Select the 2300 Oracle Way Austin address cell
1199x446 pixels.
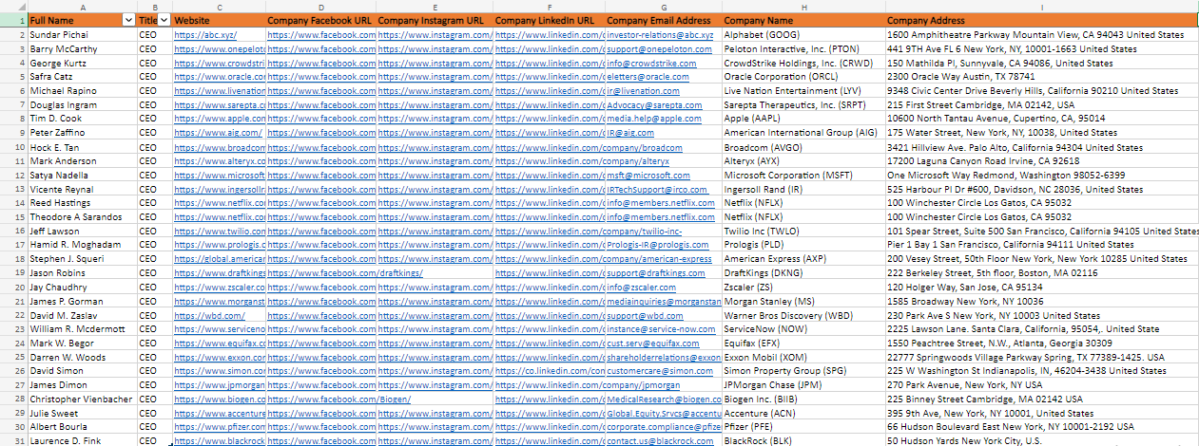1041,77
